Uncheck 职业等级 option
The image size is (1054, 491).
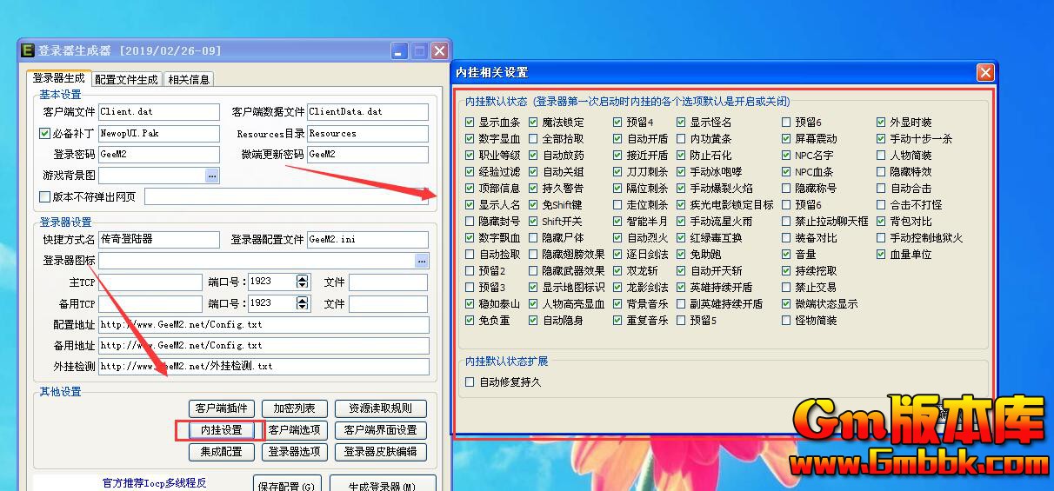470,156
